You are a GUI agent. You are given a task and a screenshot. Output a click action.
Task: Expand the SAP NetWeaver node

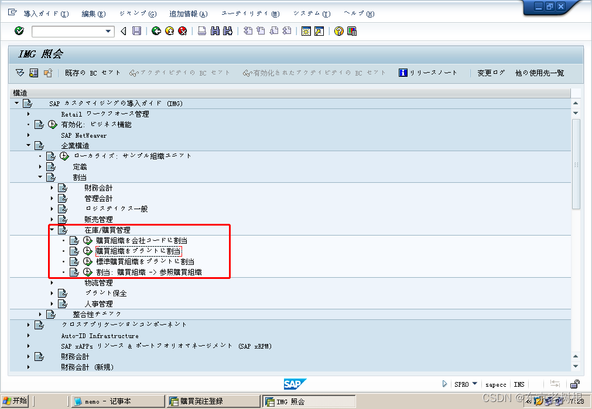pos(28,135)
